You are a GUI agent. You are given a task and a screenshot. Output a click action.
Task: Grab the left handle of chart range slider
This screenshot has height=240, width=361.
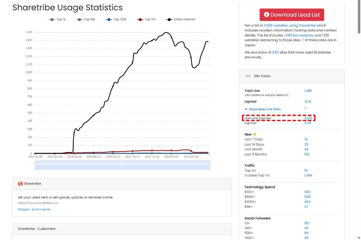tap(35, 166)
